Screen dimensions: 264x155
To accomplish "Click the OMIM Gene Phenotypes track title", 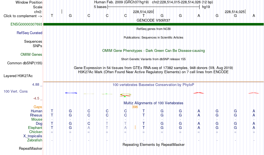I will (153, 50).
